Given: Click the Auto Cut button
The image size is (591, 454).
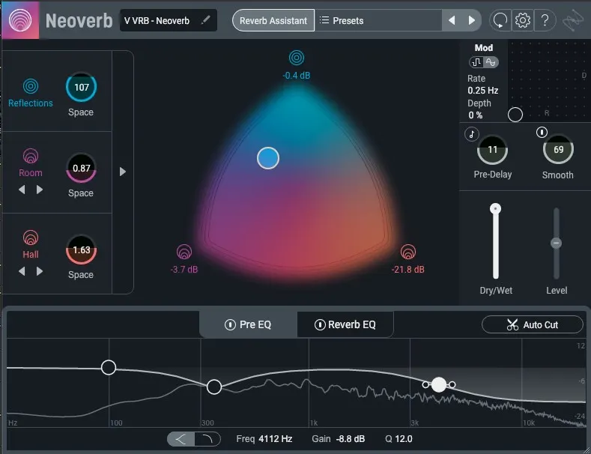Looking at the screenshot, I should [533, 324].
